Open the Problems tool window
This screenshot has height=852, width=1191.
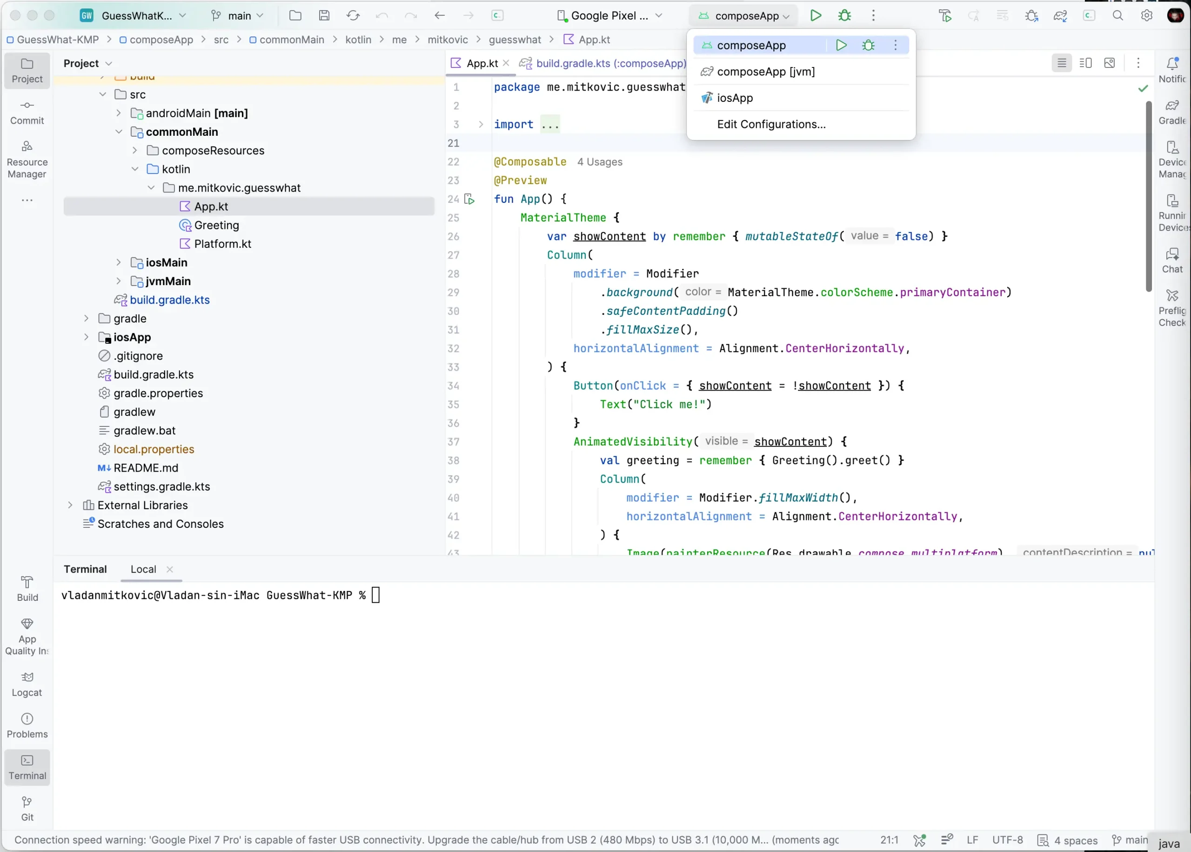coord(27,725)
